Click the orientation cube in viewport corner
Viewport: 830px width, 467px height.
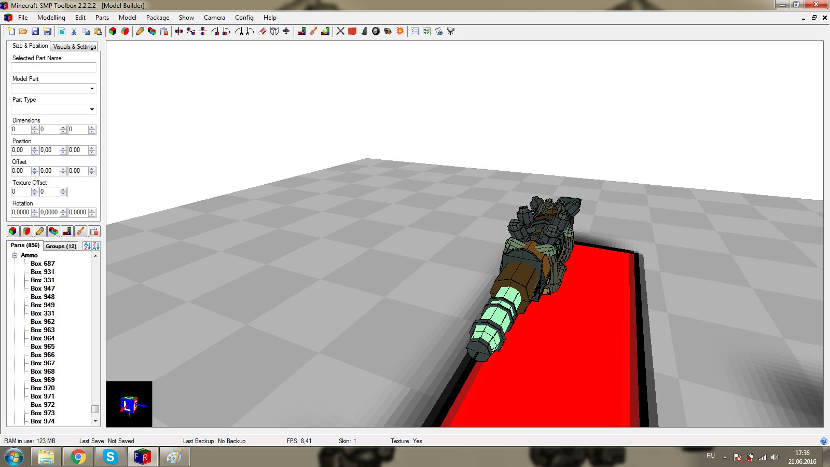[129, 404]
